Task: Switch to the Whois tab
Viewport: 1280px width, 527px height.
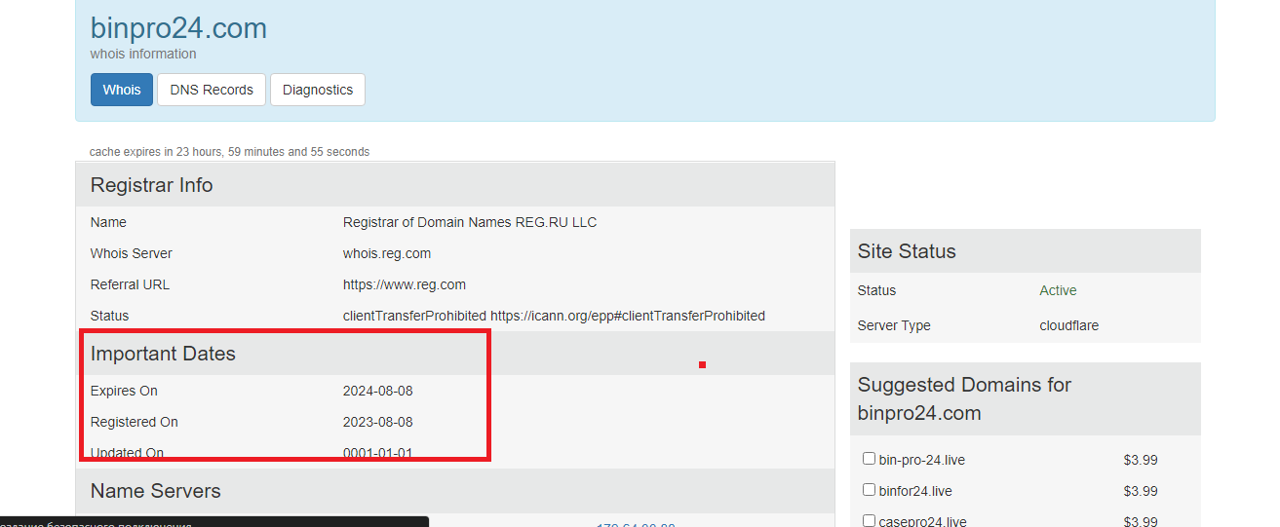Action: tap(122, 90)
